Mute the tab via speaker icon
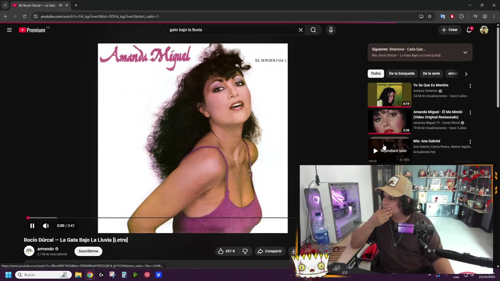The width and height of the screenshot is (500, 281). (x=60, y=5)
